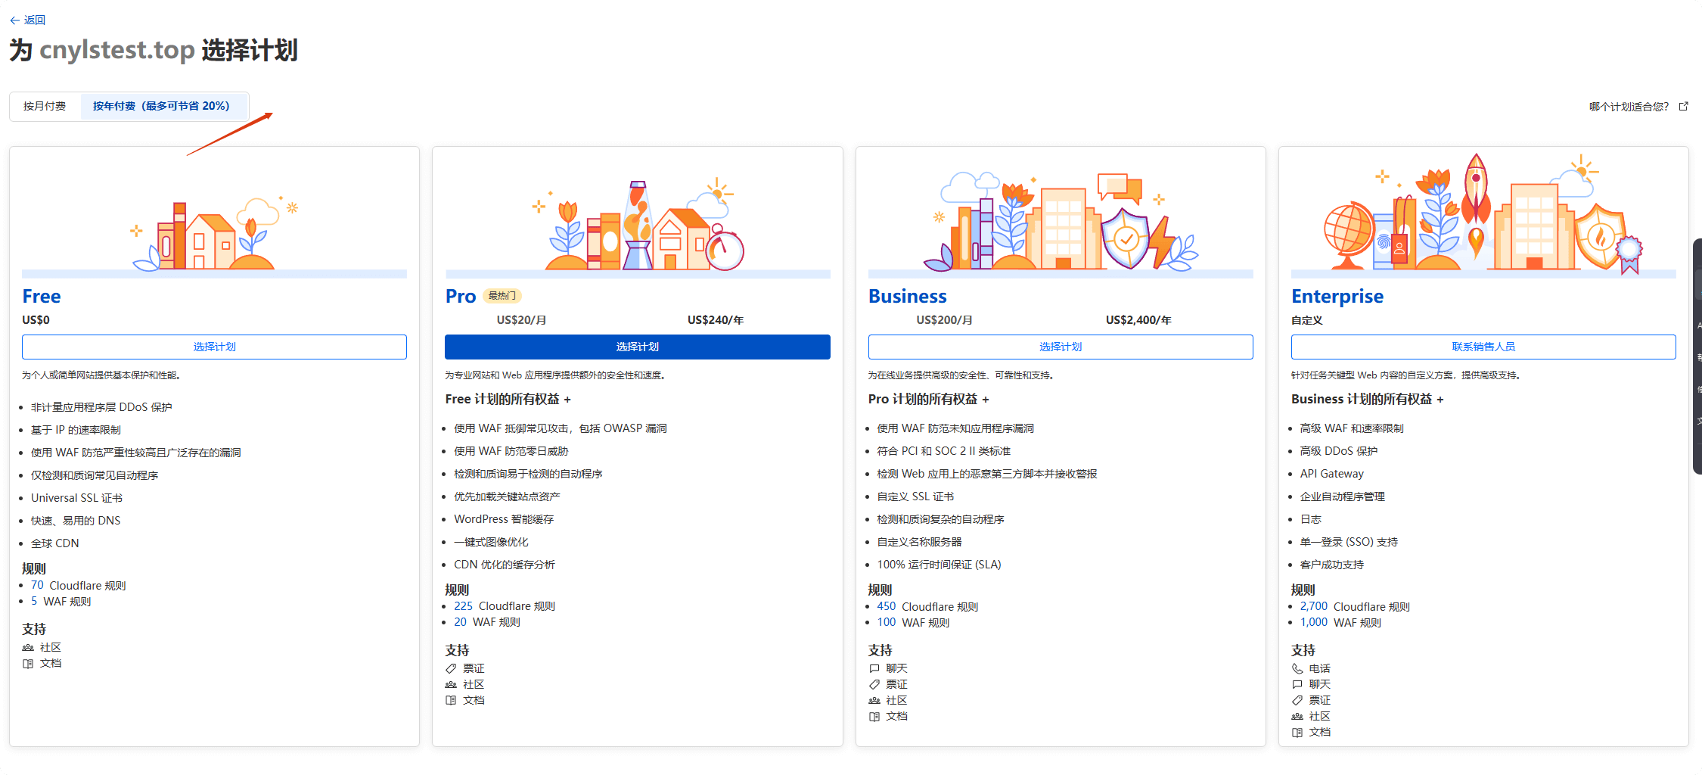This screenshot has width=1702, height=775.
Task: Contact sales for Enterprise plan
Action: [1483, 347]
